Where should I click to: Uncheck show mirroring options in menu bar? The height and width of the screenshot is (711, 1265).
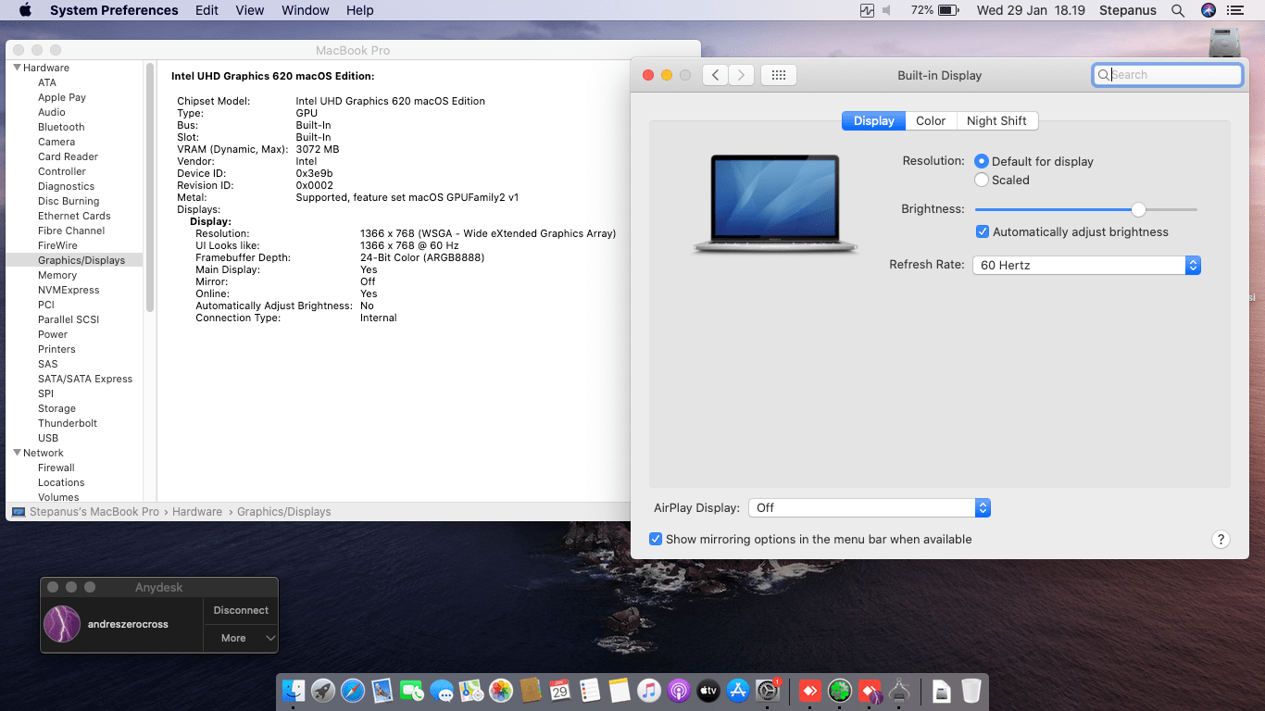656,539
